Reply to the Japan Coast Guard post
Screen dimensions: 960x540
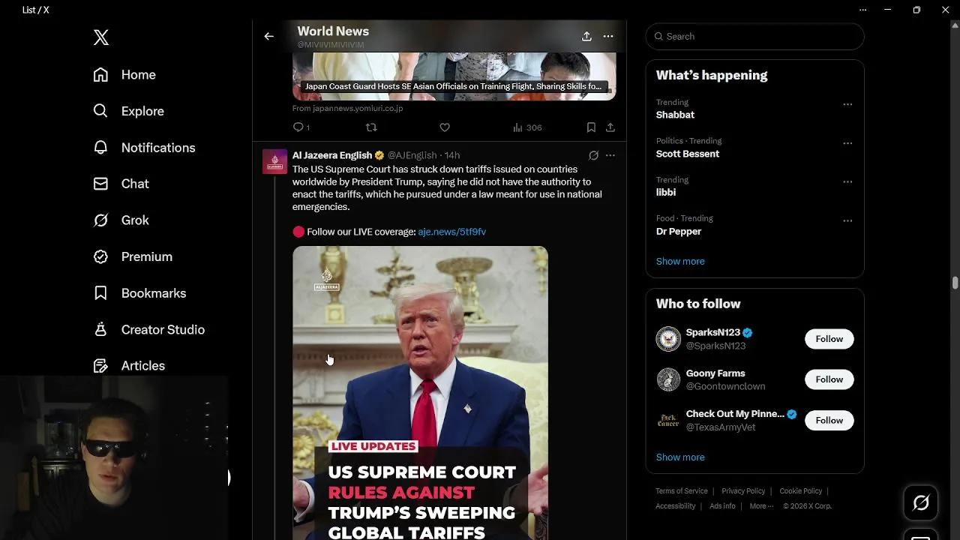(x=301, y=127)
